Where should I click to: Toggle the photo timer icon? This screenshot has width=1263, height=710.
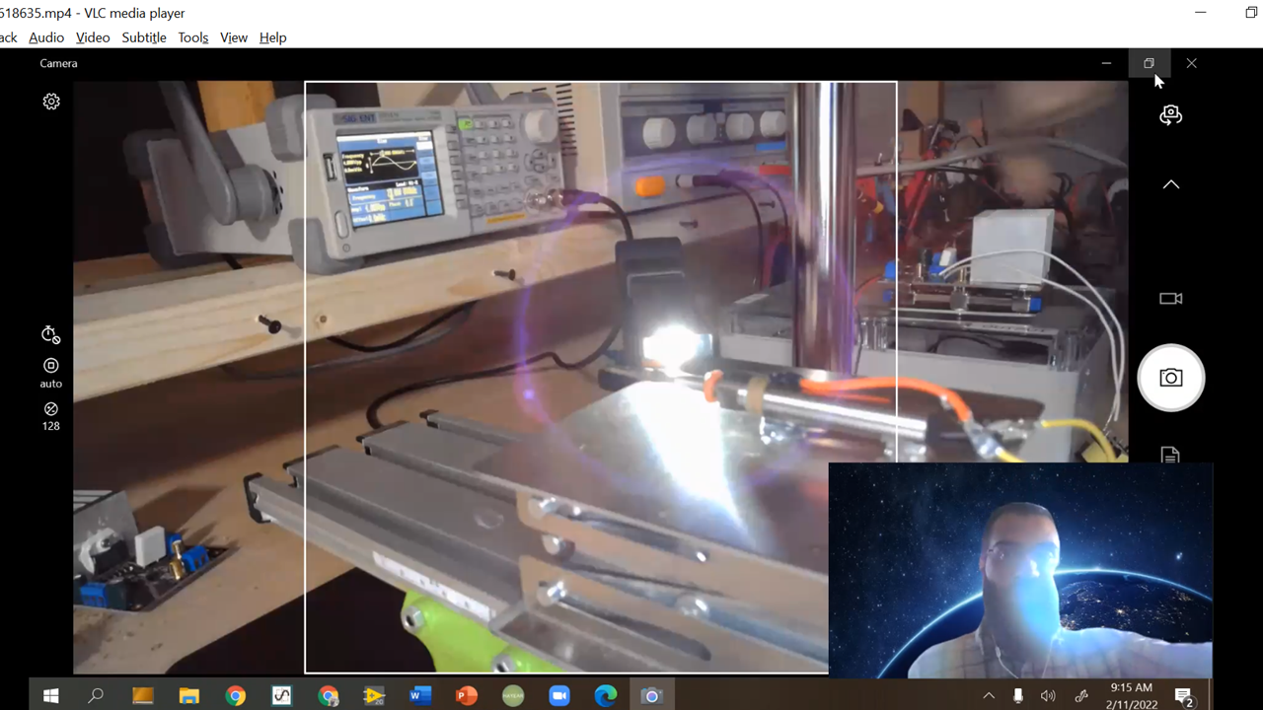click(51, 335)
